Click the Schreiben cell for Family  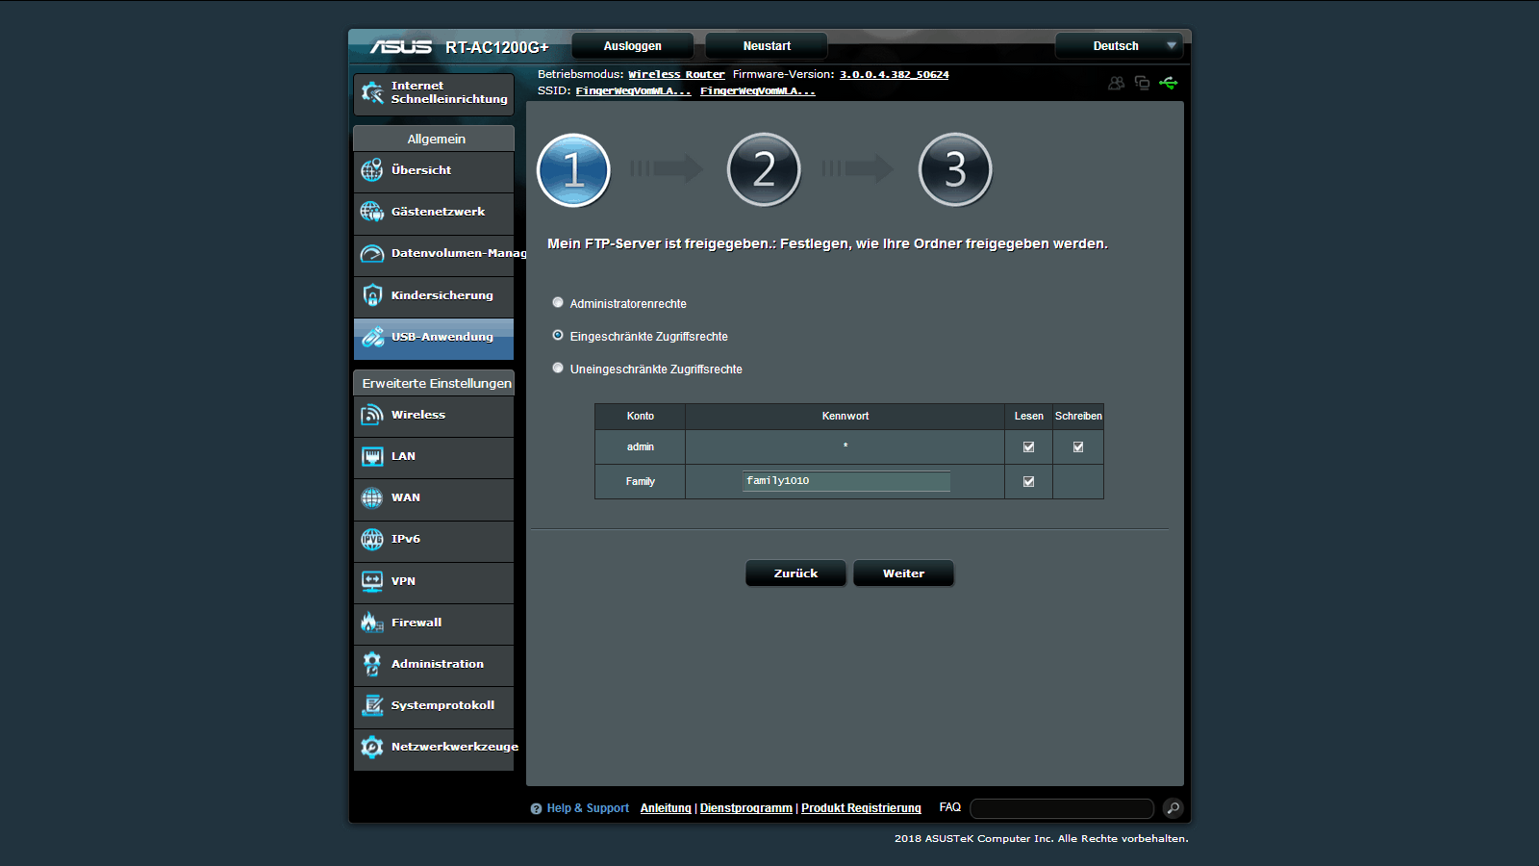click(x=1078, y=482)
